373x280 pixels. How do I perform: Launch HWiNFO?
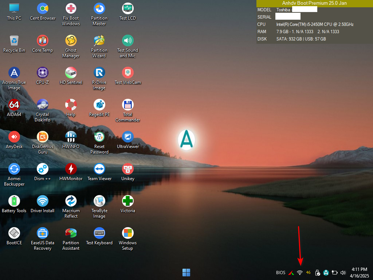(71, 140)
